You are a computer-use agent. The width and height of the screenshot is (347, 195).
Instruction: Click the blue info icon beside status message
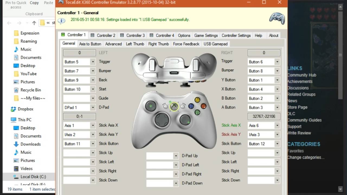(61, 21)
